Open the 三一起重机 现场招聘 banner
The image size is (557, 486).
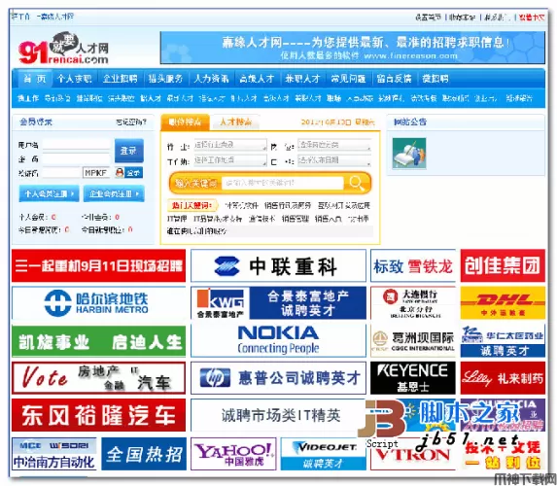99,265
